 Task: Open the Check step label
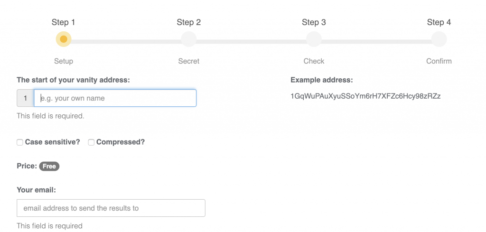pos(314,61)
